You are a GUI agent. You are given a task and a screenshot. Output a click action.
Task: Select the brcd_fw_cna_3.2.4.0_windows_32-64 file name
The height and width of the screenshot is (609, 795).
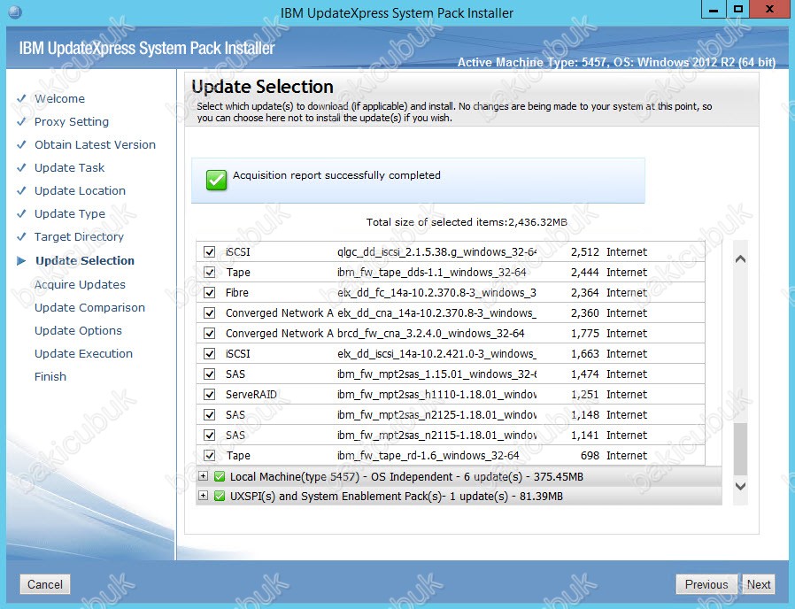[431, 333]
